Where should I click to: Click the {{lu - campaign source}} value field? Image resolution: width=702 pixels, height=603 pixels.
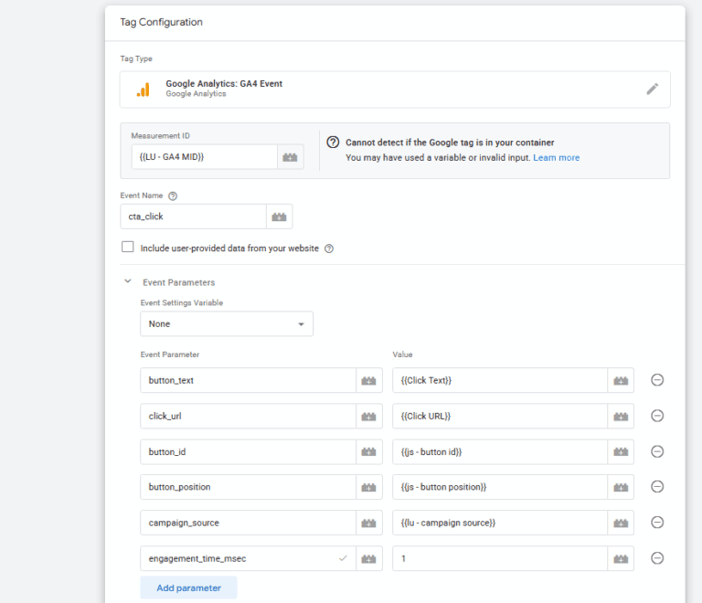(x=499, y=523)
